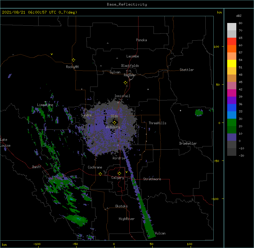The image size is (254, 248).
Task: Click the yellow diamond marker below Cochrane
Action: point(100,174)
